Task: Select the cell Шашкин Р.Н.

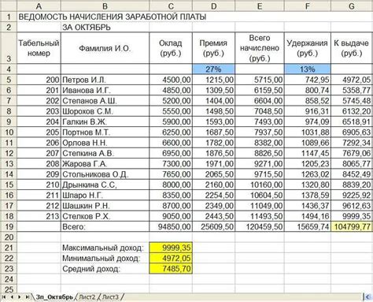Action: click(105, 206)
